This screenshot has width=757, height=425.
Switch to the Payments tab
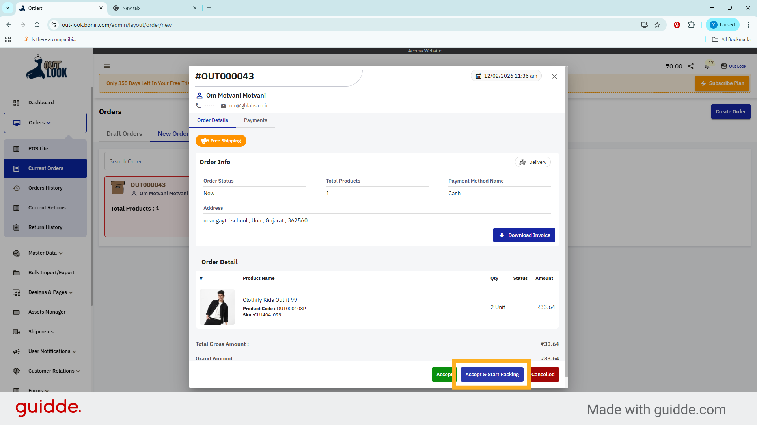[255, 120]
